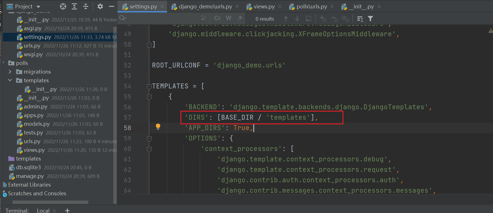
Task: Select the Local terminal tab
Action: (x=43, y=210)
